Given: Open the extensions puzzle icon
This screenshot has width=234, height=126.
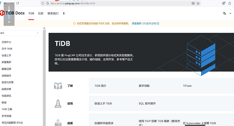Looking at the screenshot, I should click(230, 3).
